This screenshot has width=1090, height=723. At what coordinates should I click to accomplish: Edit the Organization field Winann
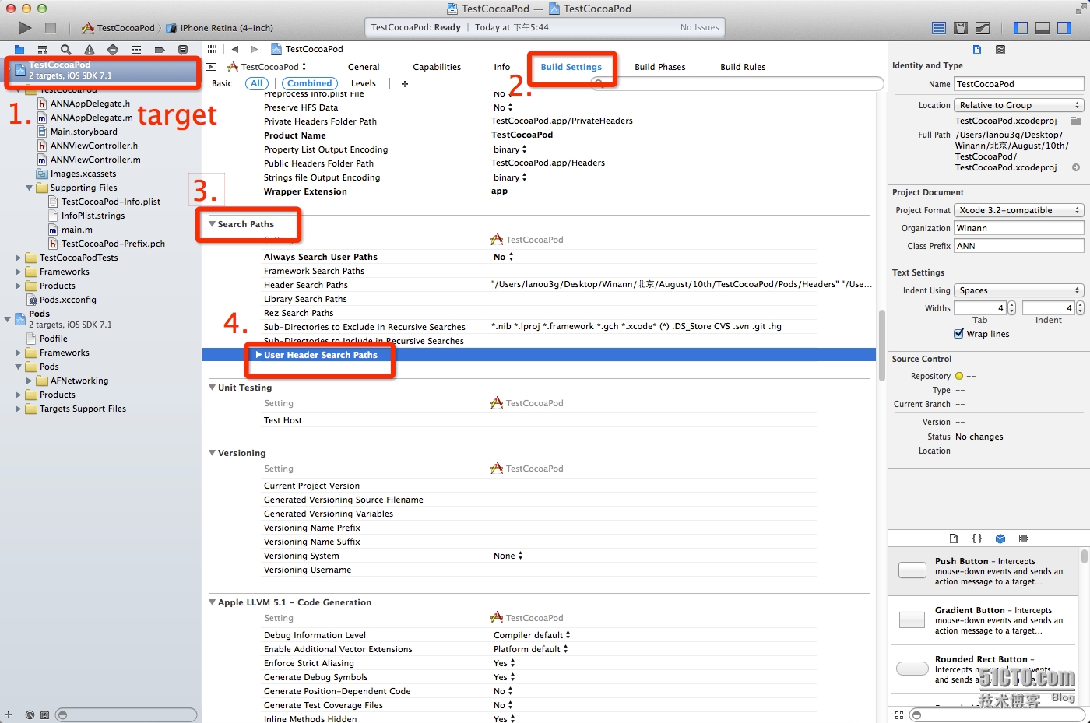click(x=1019, y=228)
